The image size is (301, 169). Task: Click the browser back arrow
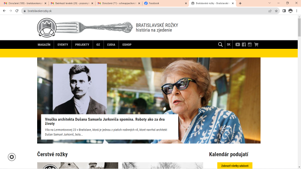click(4, 11)
